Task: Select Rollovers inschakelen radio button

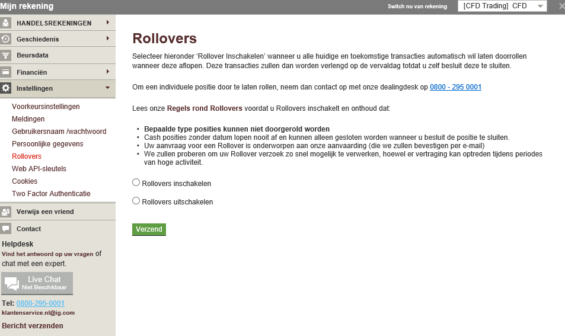Action: pyautogui.click(x=136, y=183)
